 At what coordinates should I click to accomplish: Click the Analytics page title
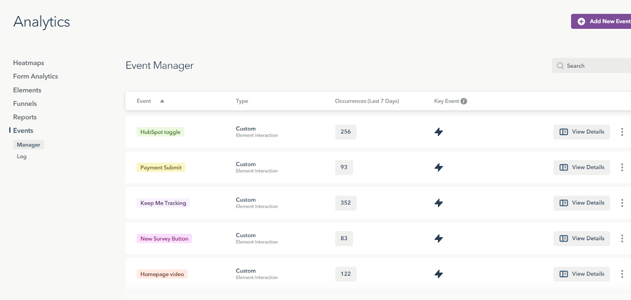coord(42,22)
